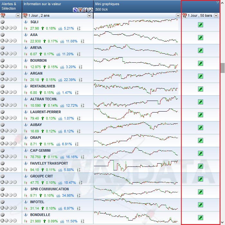Click the 34.98% volume value
Viewport: 225px width, 225px height.
(68, 195)
